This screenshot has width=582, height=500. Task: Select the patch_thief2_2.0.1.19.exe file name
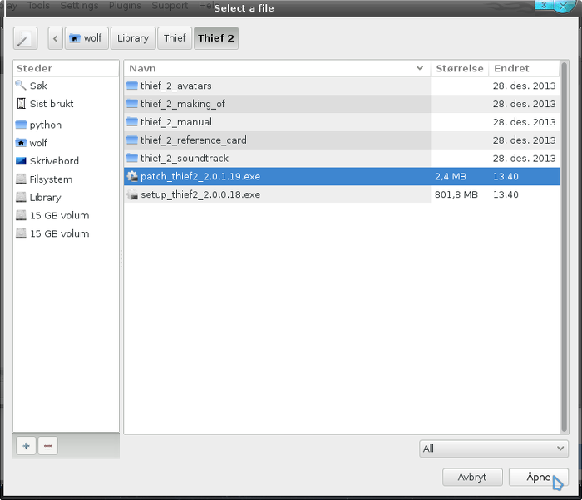tap(200, 177)
